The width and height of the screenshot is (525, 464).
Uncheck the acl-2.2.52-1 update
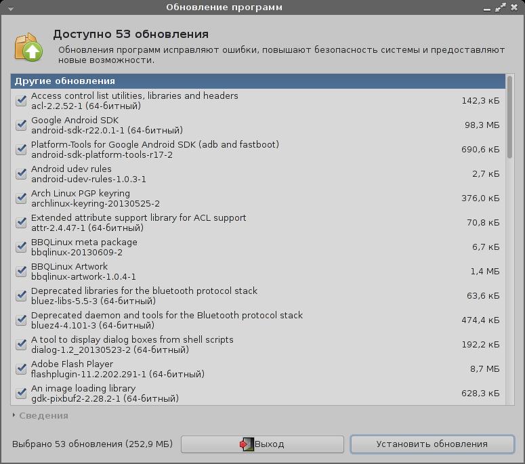coord(21,100)
